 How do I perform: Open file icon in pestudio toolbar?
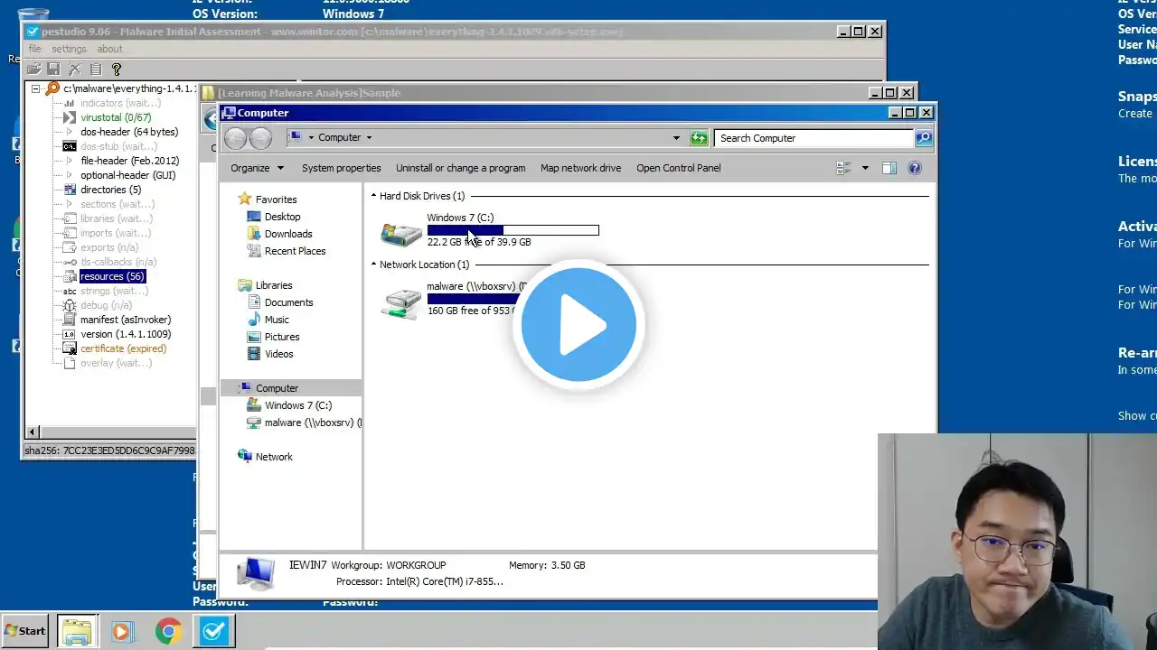tap(33, 69)
